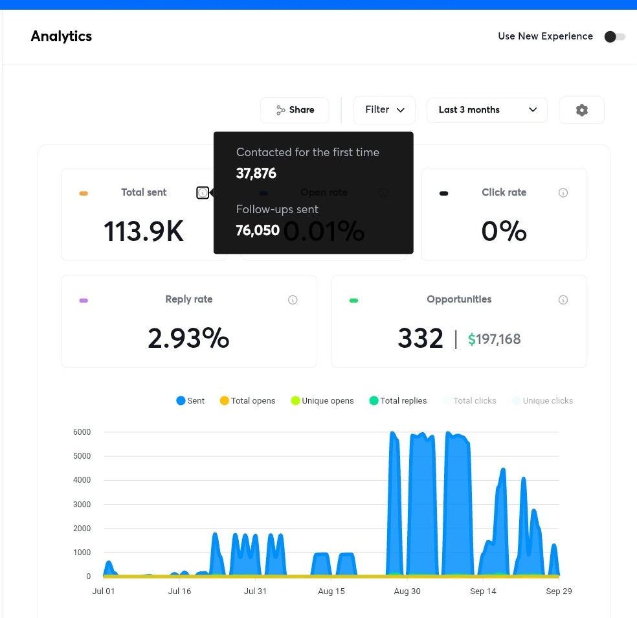Click the Opportunities green color marker

(353, 301)
